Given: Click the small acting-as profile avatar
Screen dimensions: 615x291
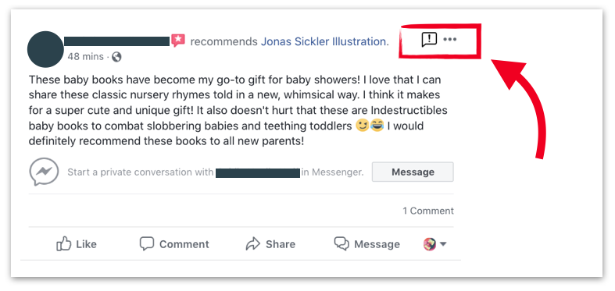Looking at the screenshot, I should (x=430, y=244).
